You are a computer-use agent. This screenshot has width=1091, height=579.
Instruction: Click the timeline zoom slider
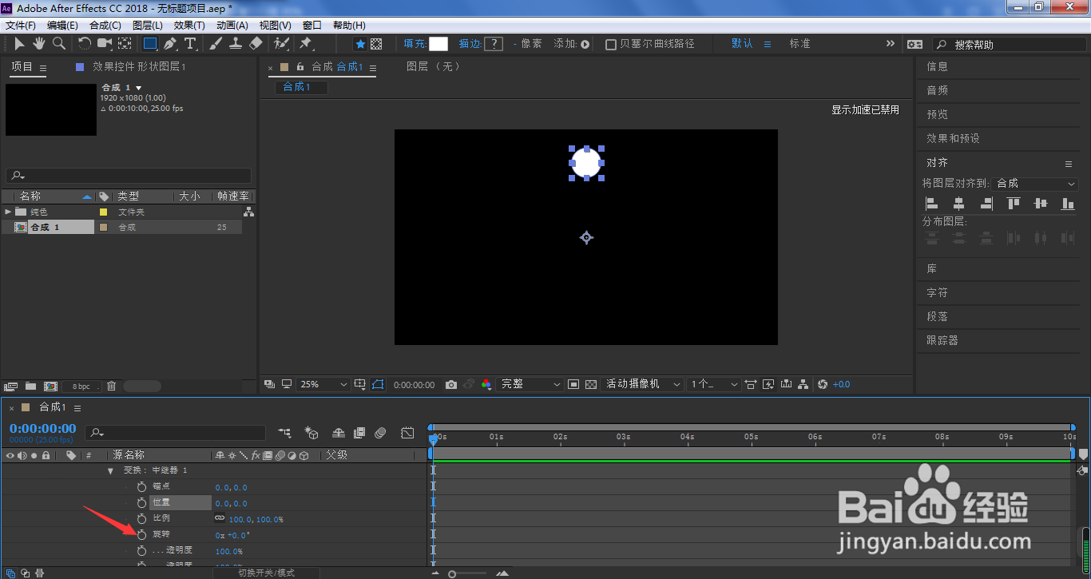466,573
